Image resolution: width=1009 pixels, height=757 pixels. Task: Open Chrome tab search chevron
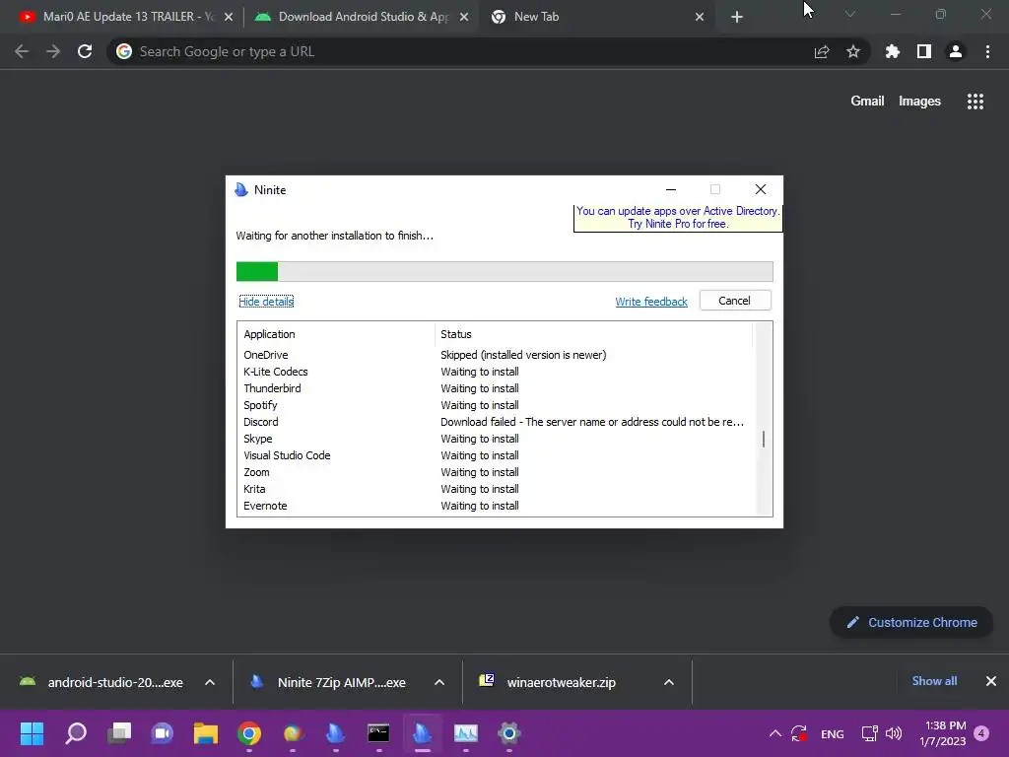click(850, 14)
